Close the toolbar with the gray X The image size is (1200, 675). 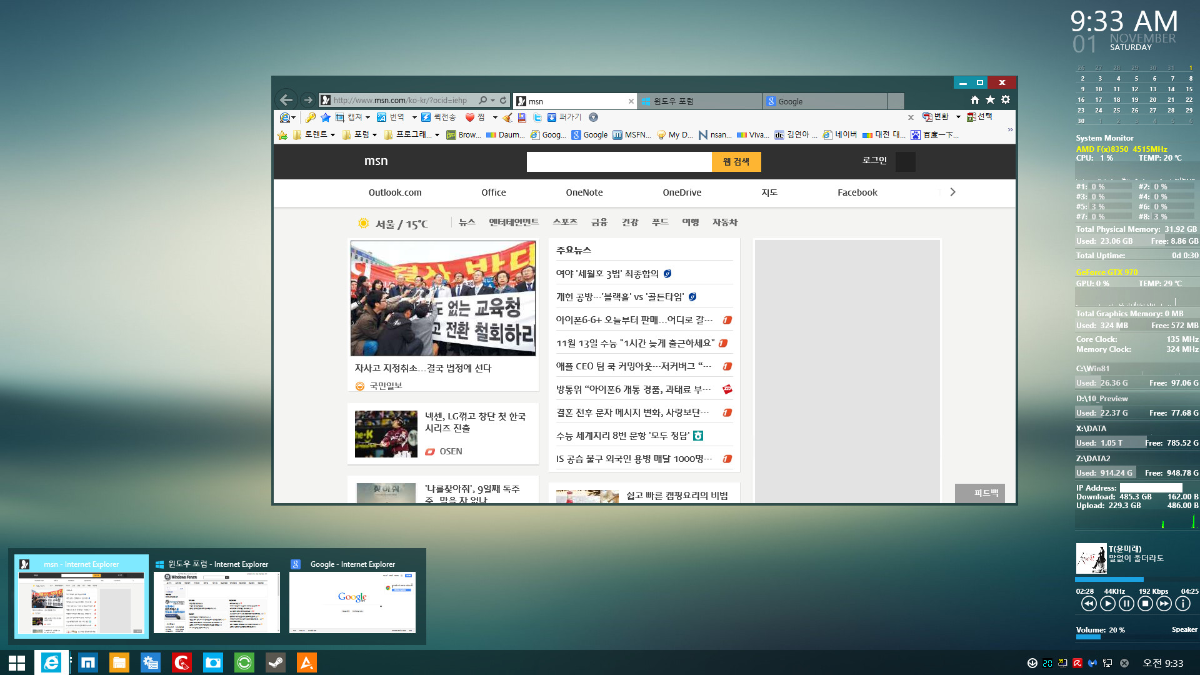point(911,117)
